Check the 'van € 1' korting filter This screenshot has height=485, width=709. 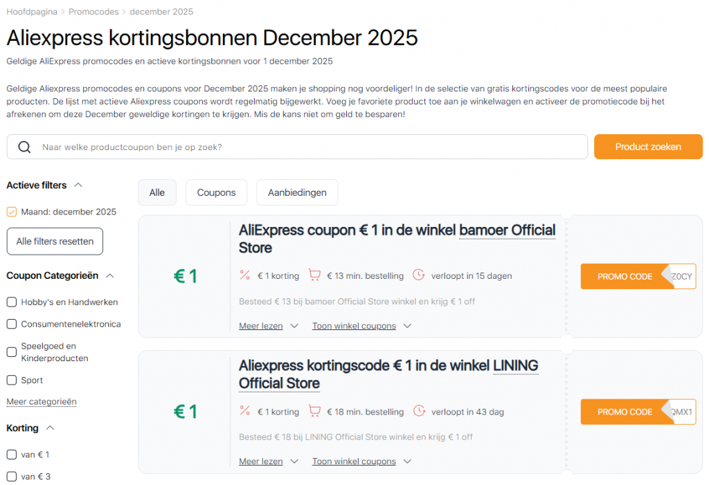click(x=11, y=455)
